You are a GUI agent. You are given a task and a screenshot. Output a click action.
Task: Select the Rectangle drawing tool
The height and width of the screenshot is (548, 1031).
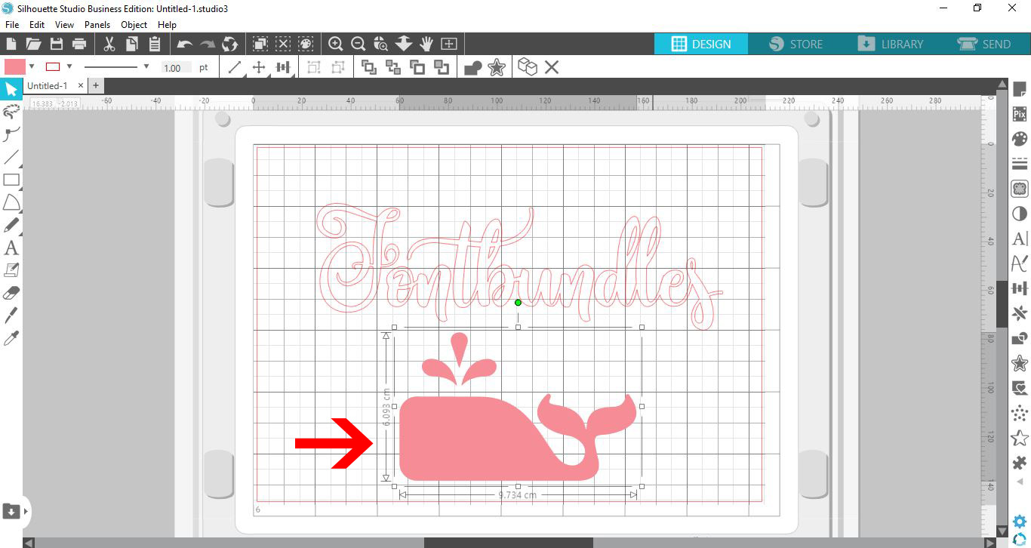point(11,180)
